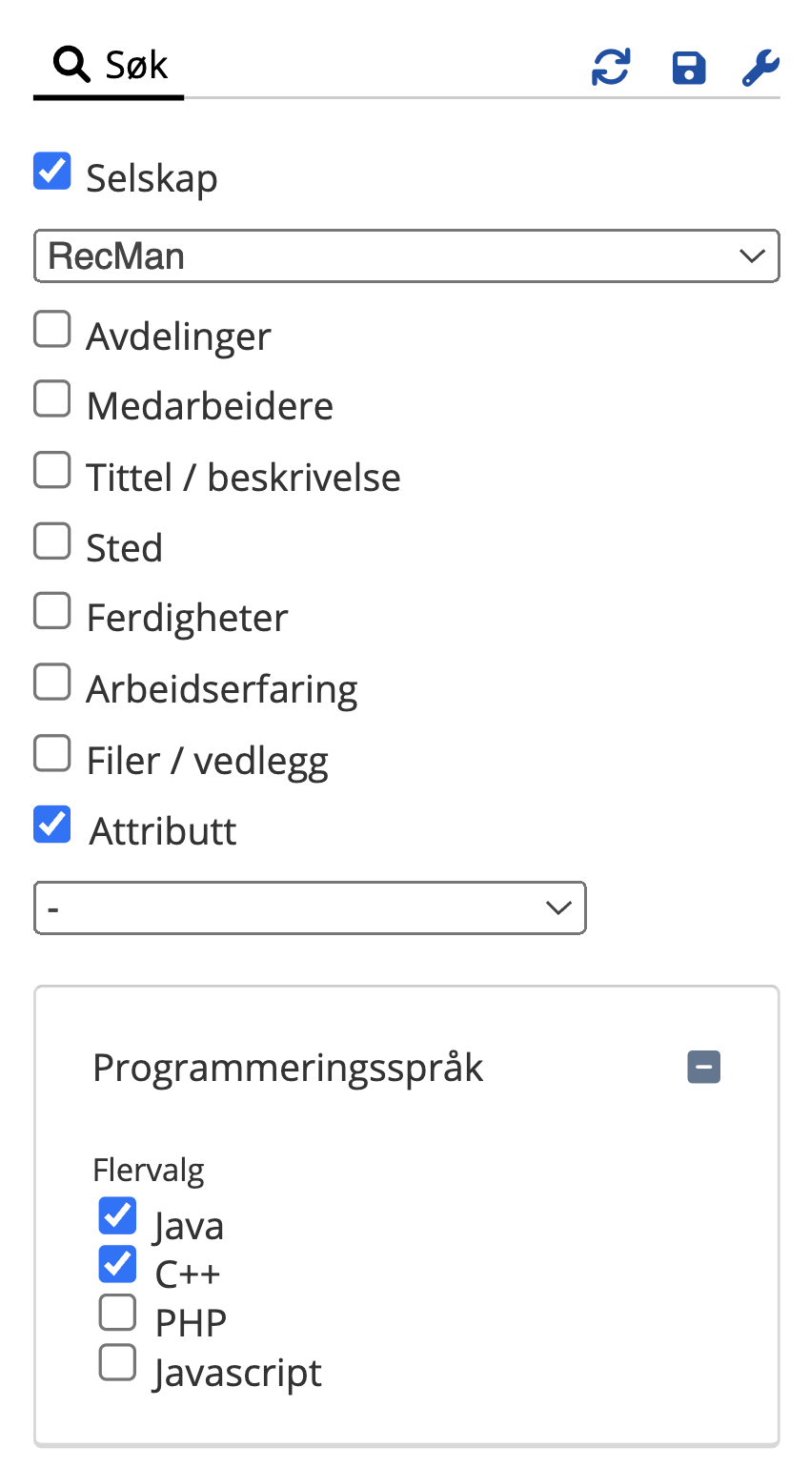
Task: Open the attribute selection dropdown
Action: [x=310, y=907]
